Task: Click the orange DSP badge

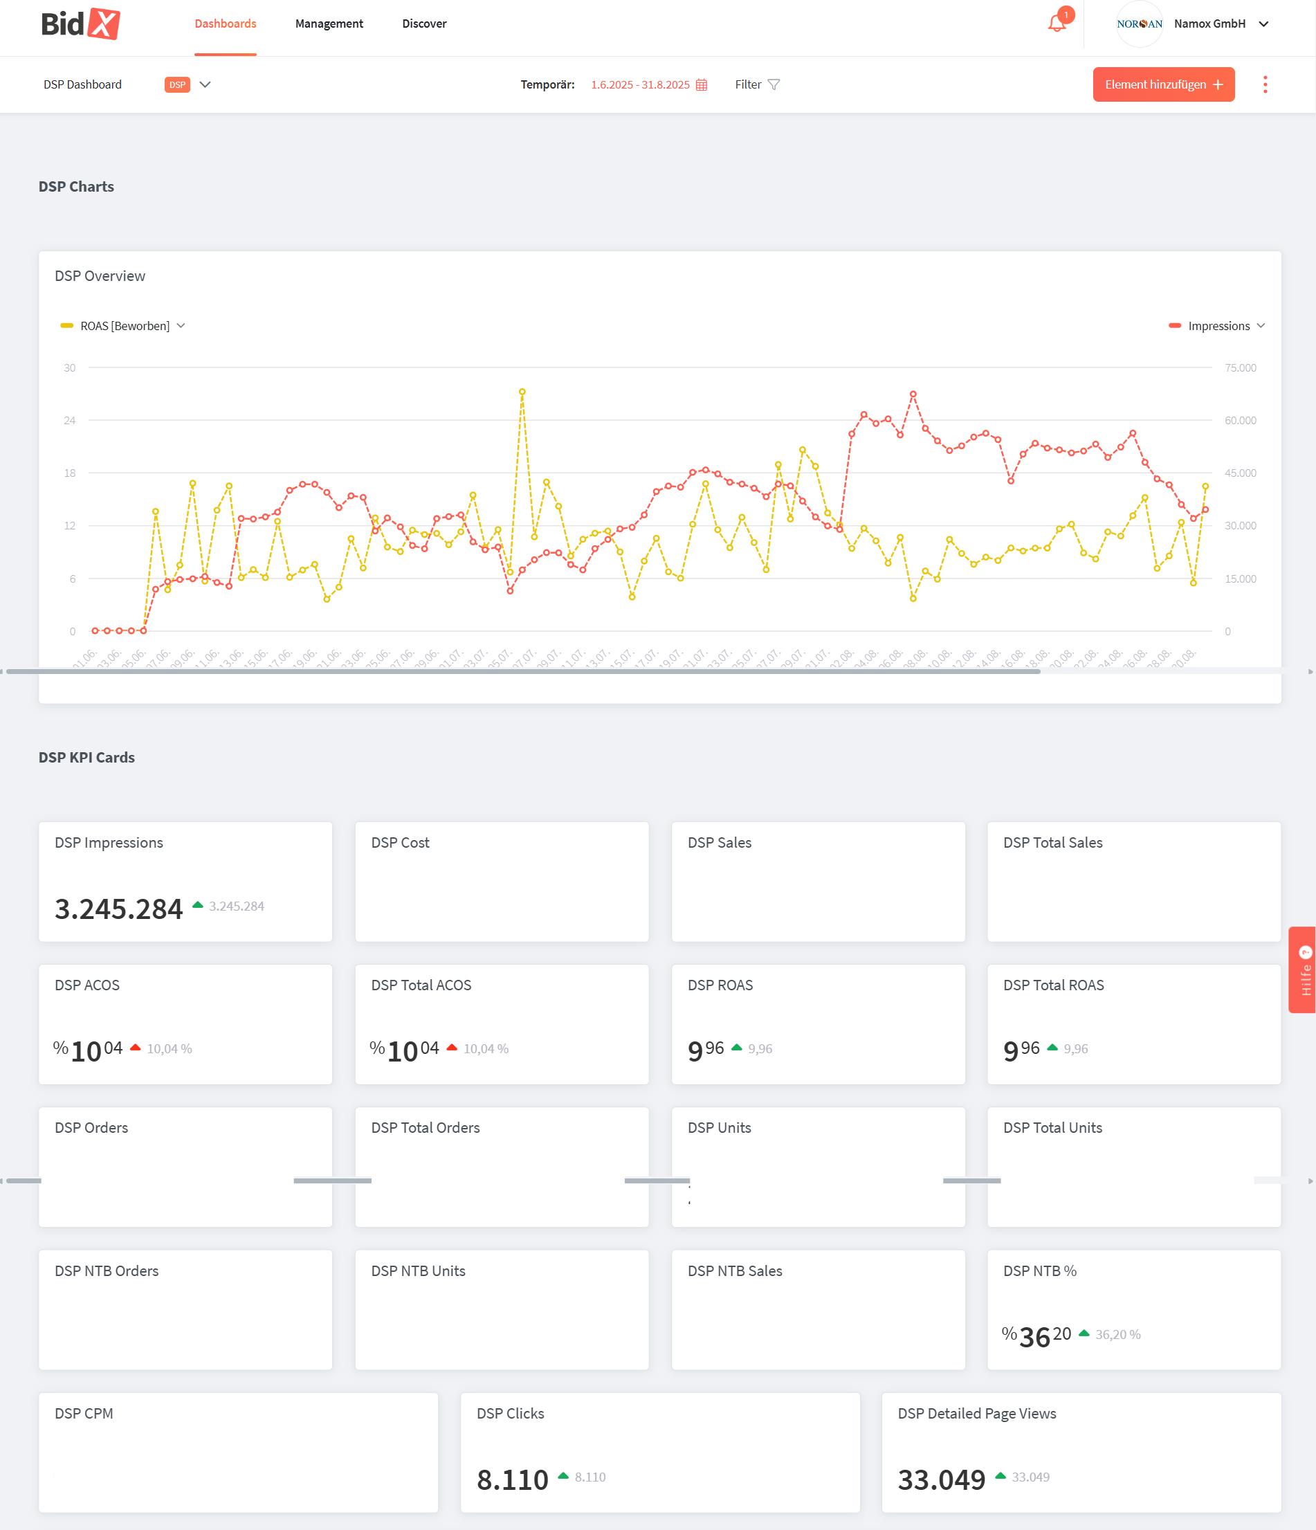Action: pos(177,85)
